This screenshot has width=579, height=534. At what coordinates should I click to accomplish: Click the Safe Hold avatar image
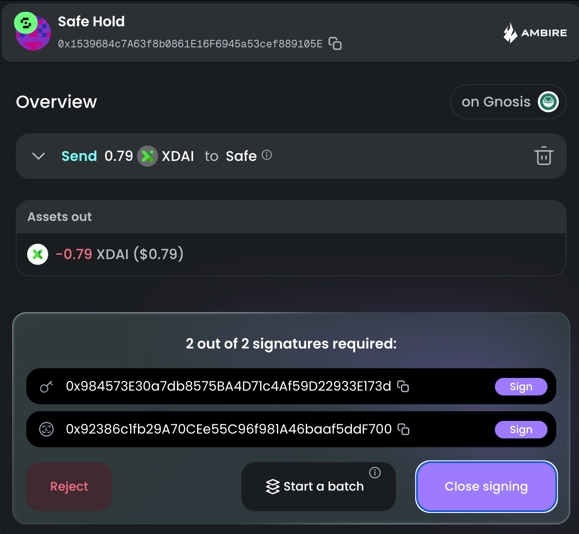33,32
